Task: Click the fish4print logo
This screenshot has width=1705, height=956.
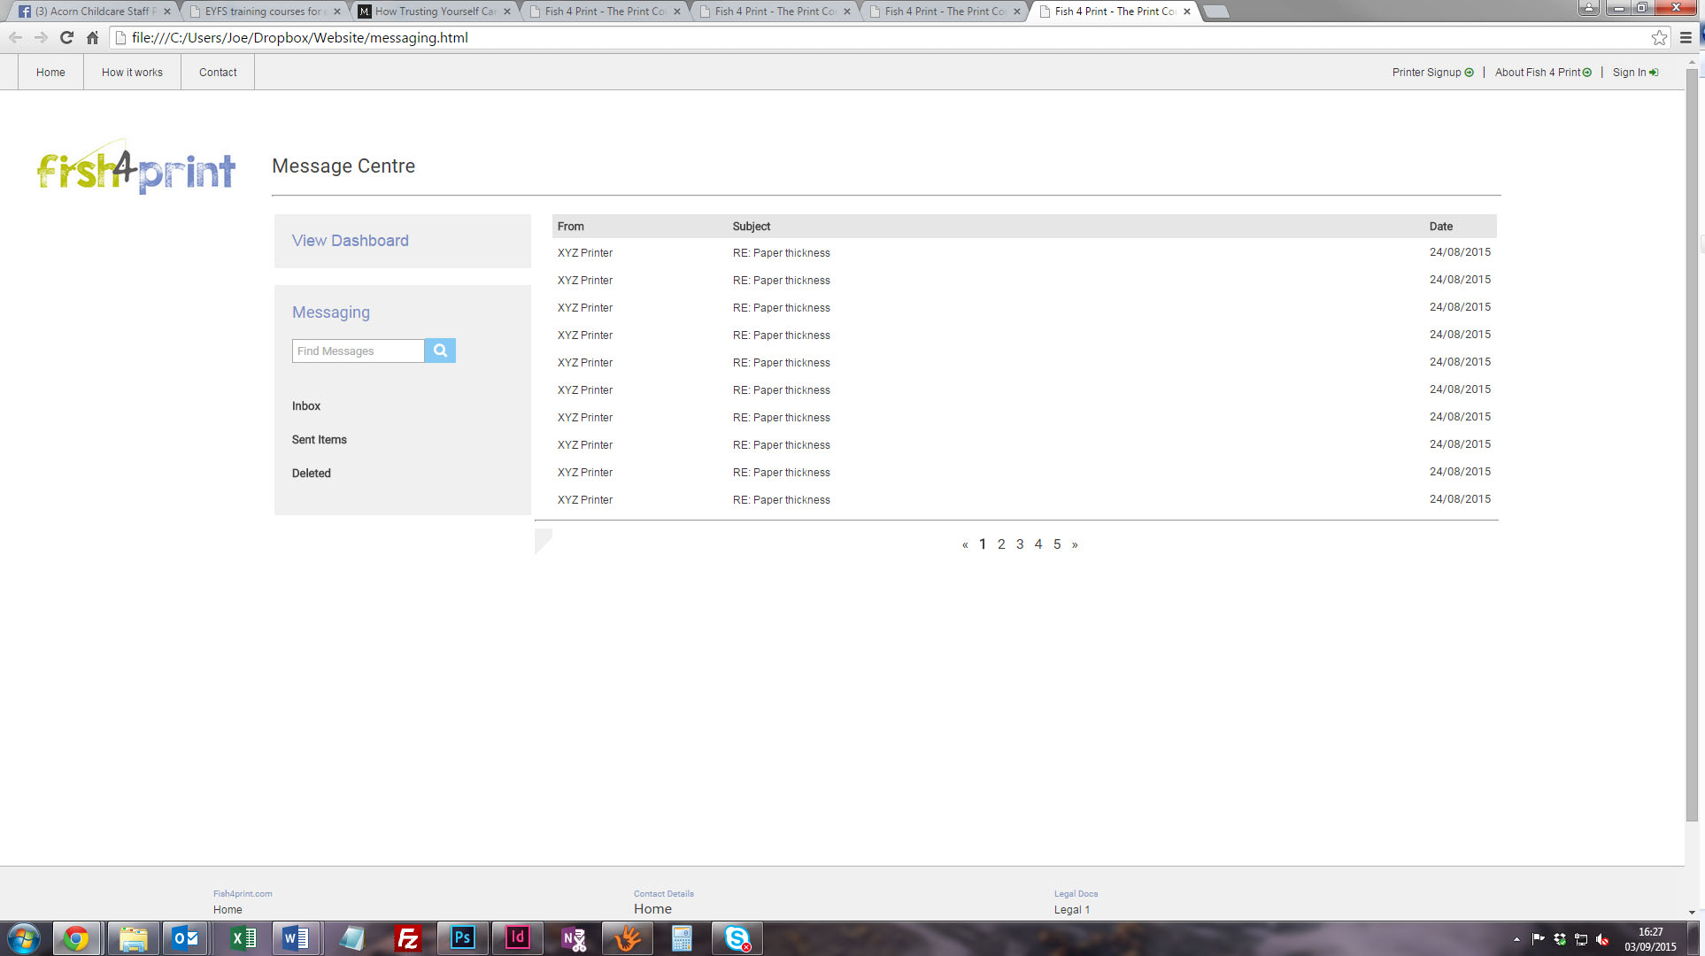Action: point(136,166)
